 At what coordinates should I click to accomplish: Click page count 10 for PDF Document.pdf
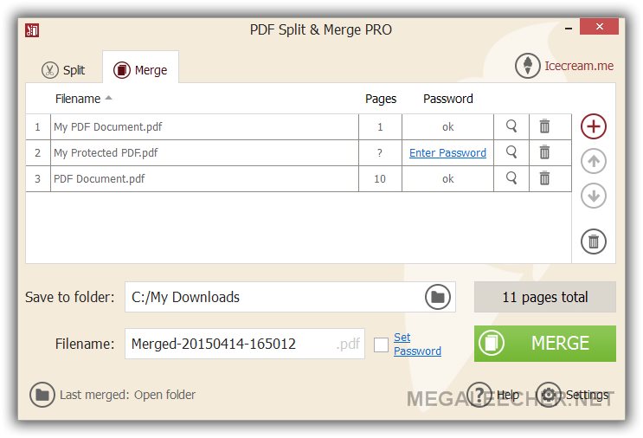pos(380,179)
